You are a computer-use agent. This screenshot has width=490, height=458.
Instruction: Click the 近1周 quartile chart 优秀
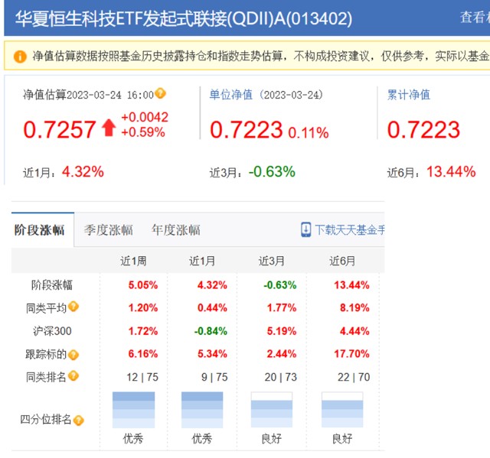coord(133,410)
